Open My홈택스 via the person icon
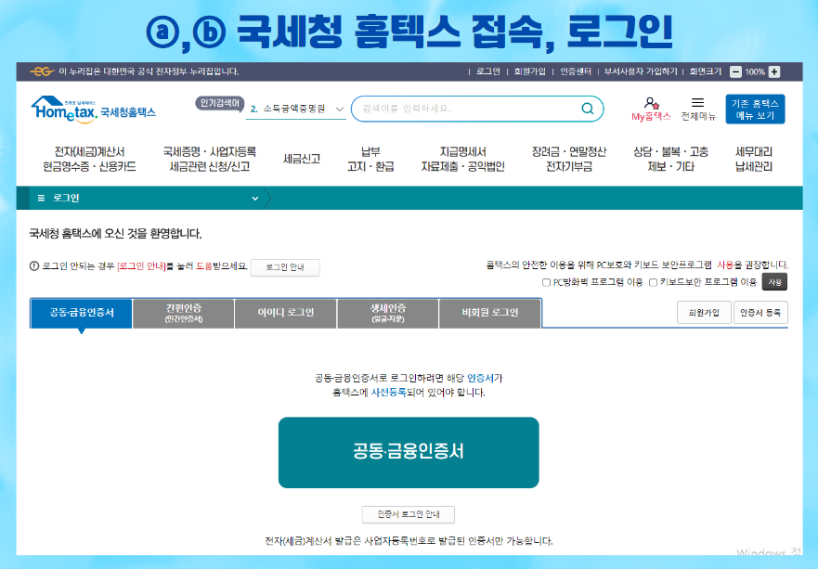 (650, 104)
